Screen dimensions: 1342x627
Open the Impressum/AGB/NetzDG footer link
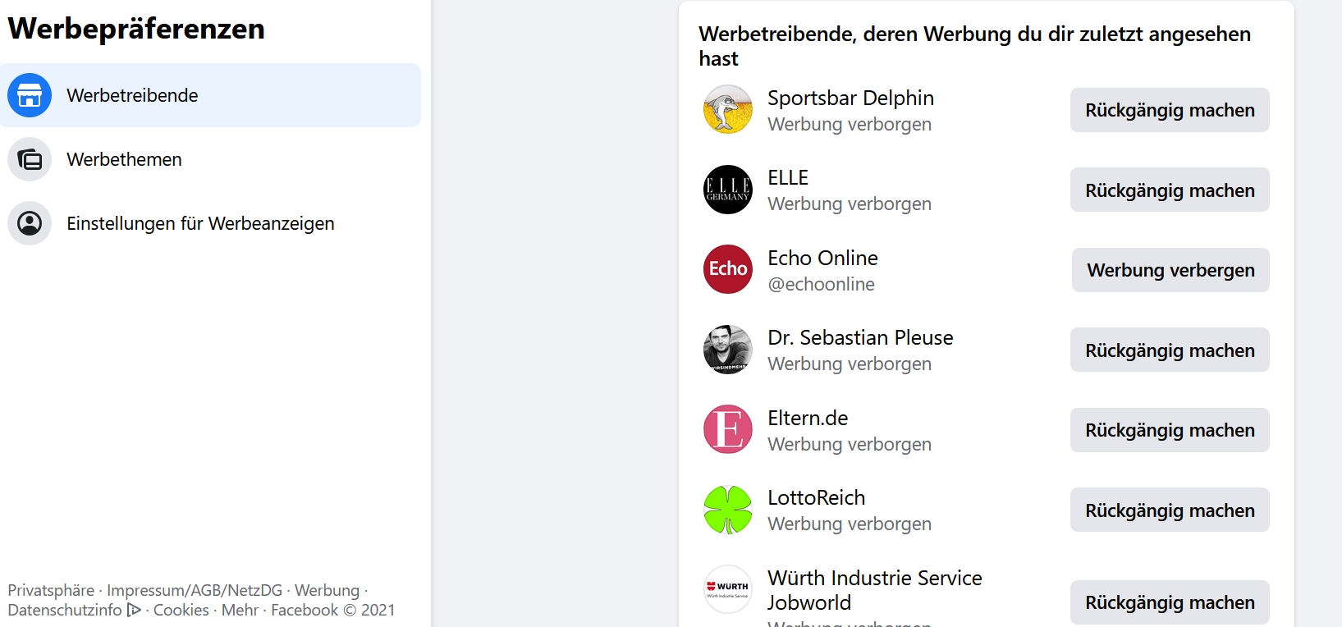click(x=195, y=590)
